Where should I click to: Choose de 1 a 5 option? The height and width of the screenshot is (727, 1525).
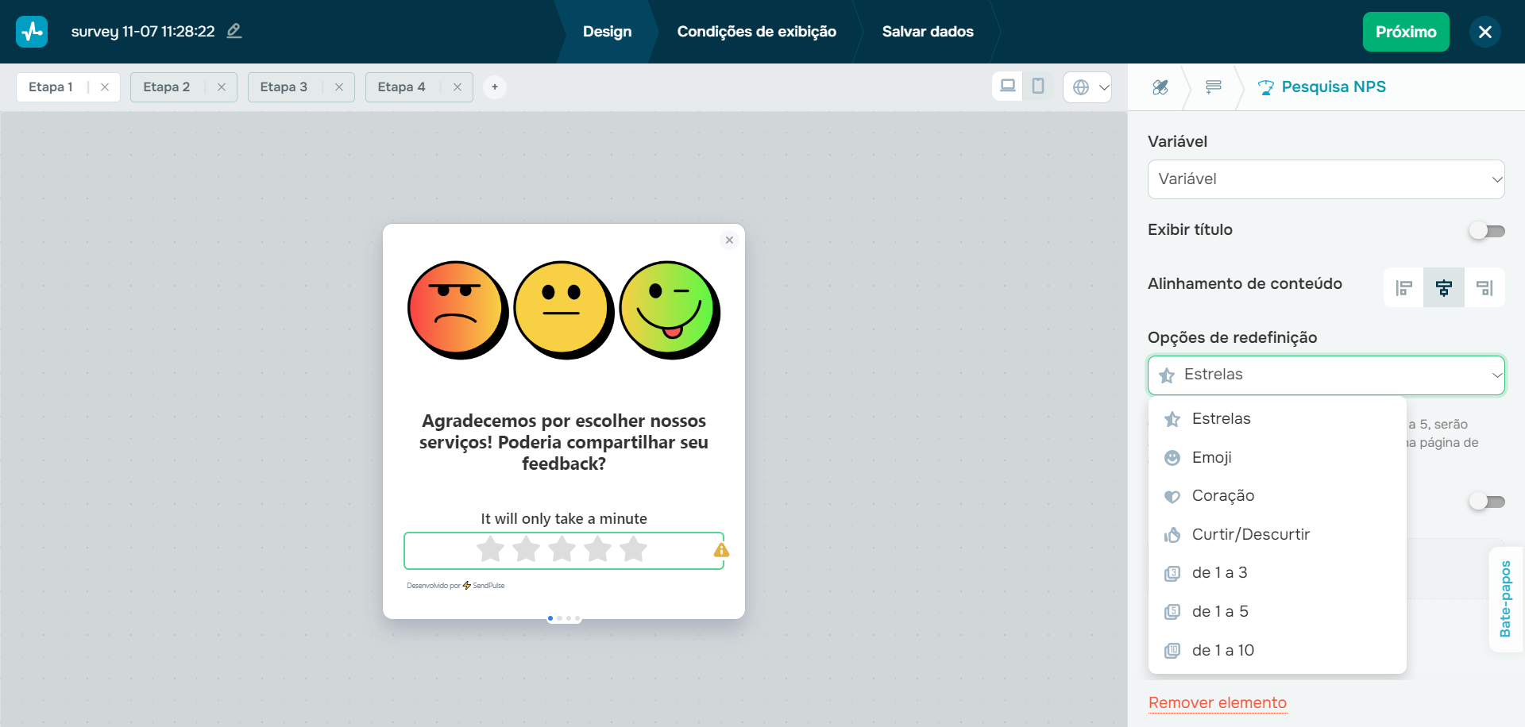tap(1277, 612)
